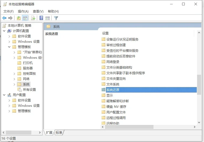Click folder icon beside 设备运行状况证明服务
Viewport: 204px width, 142px height.
pyautogui.click(x=103, y=39)
